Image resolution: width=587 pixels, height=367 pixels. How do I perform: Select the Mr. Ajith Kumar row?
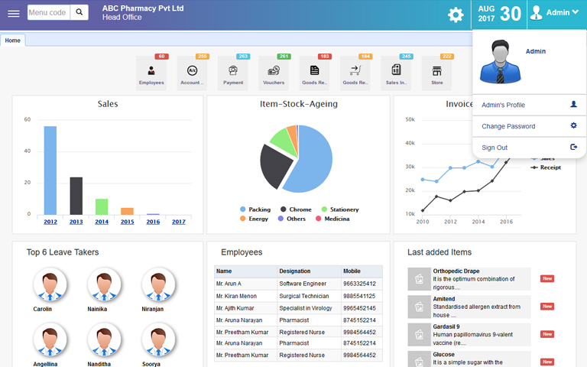[x=298, y=308]
